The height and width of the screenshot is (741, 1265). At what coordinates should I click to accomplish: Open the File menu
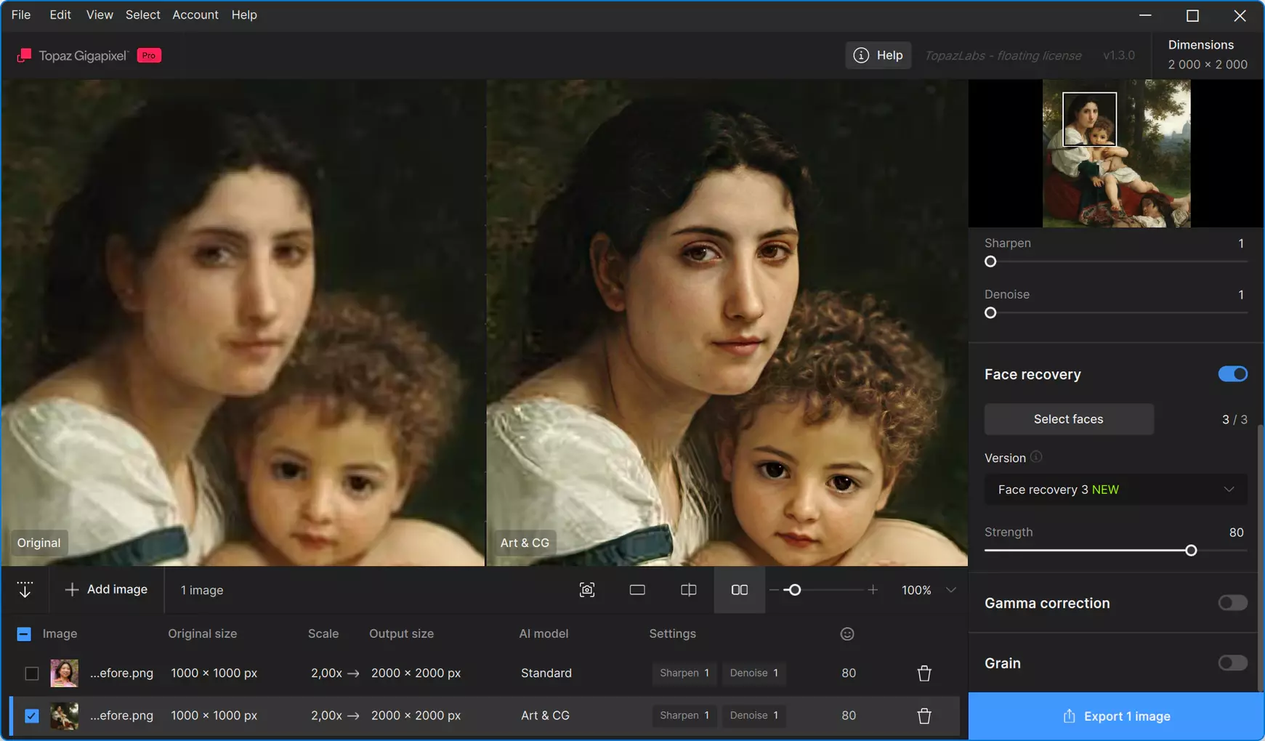(x=21, y=15)
